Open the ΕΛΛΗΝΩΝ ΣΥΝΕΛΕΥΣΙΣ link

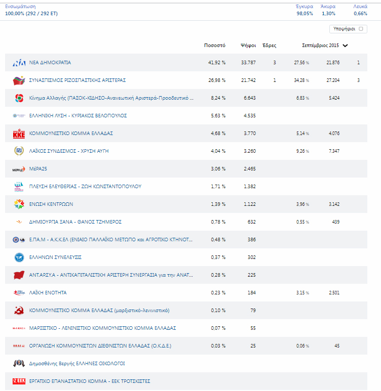pos(55,257)
